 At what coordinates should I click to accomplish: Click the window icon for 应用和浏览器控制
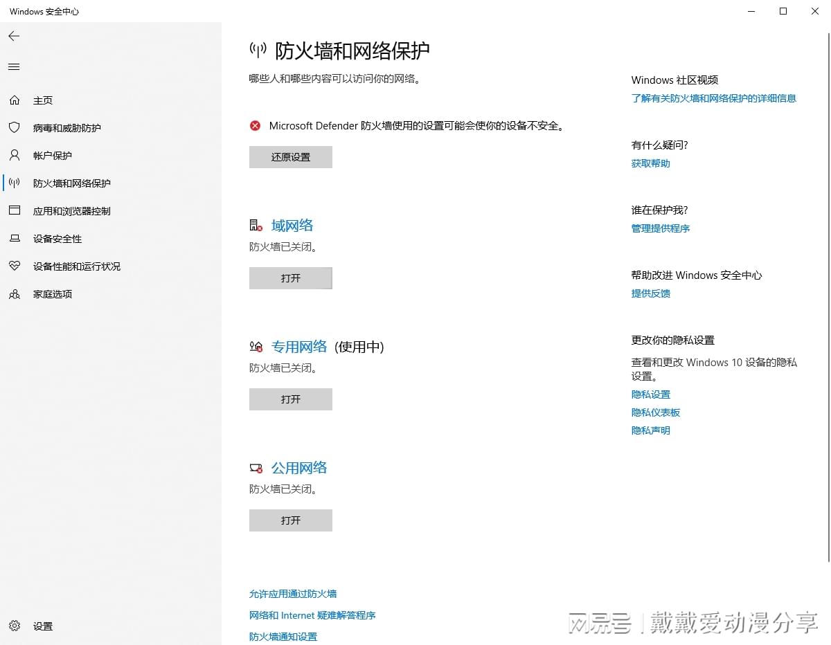(x=15, y=211)
